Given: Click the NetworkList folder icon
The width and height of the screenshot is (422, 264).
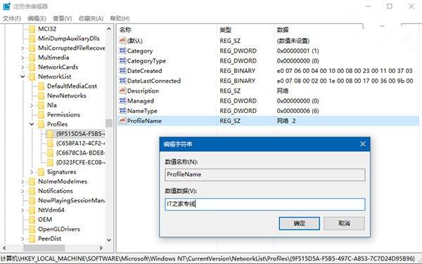Looking at the screenshot, I should (x=32, y=77).
